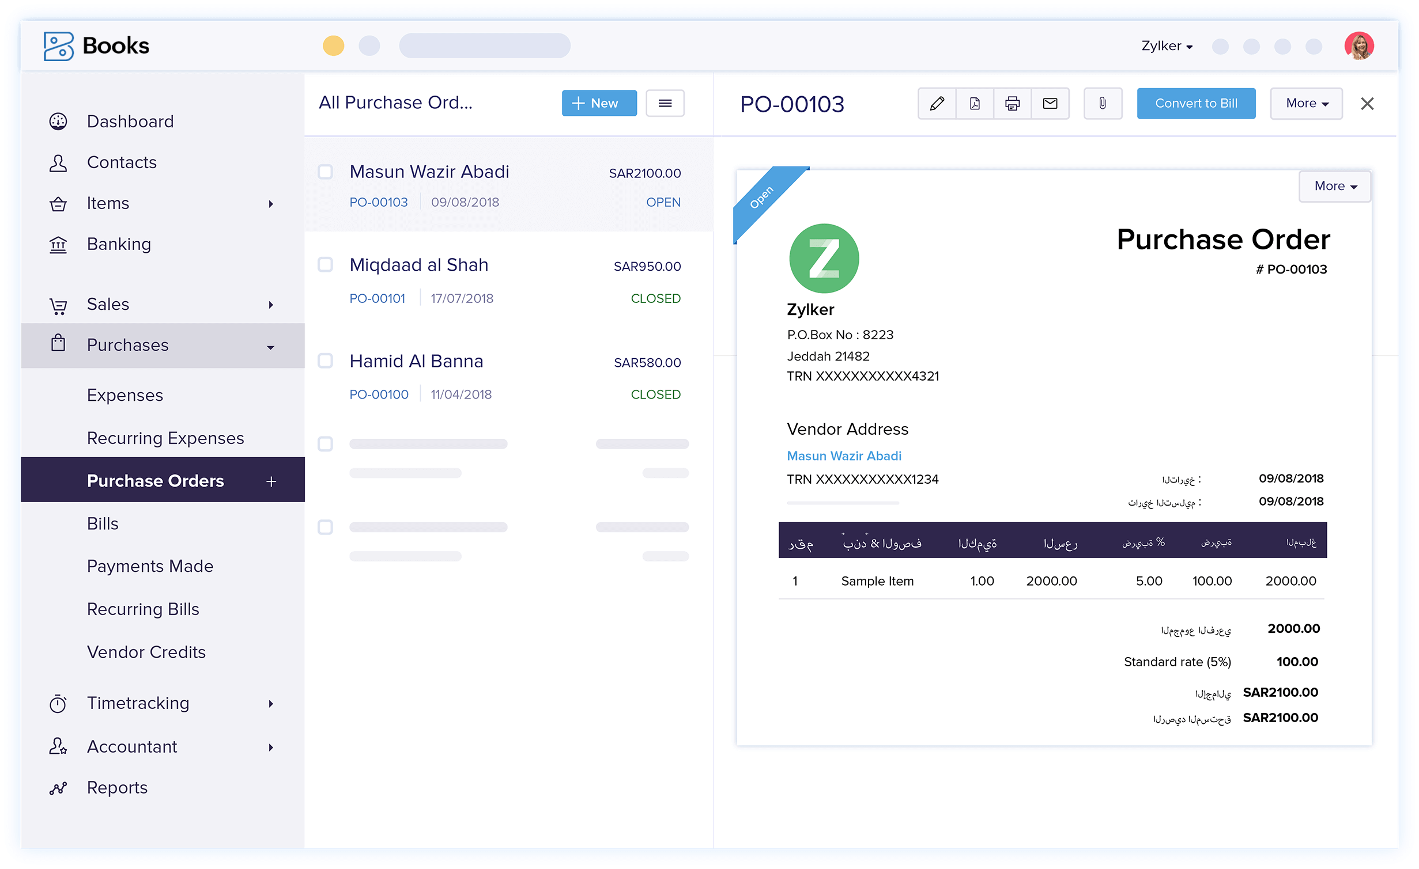Close the PO-00103 detail pane
The height and width of the screenshot is (869, 1419).
click(x=1367, y=104)
